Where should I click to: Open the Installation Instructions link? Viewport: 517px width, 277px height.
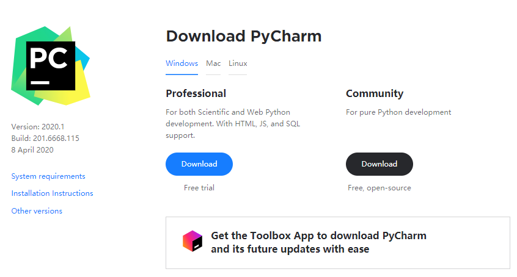[x=52, y=193]
